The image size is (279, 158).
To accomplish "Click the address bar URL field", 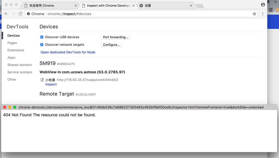I will (x=147, y=14).
